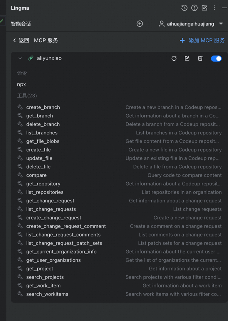Click the 智能会话 chat label
Screen dimensions: 228x321
[21, 24]
